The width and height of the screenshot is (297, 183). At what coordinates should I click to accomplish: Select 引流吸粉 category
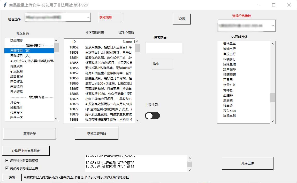click(x=29, y=71)
